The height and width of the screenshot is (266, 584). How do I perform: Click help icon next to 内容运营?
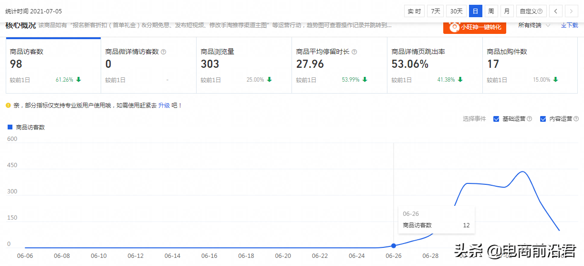click(x=576, y=119)
